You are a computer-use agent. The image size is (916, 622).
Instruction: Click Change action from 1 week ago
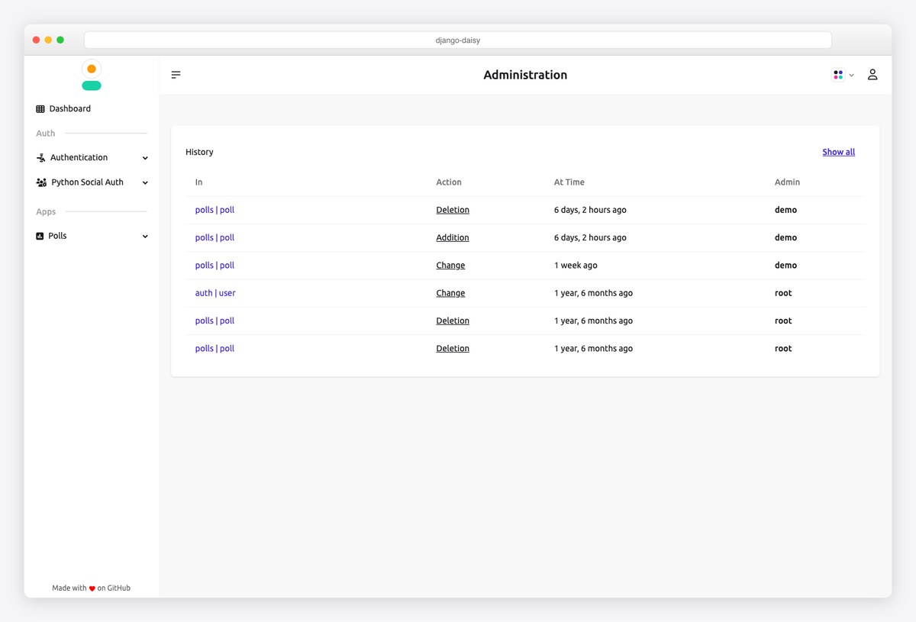pyautogui.click(x=450, y=266)
